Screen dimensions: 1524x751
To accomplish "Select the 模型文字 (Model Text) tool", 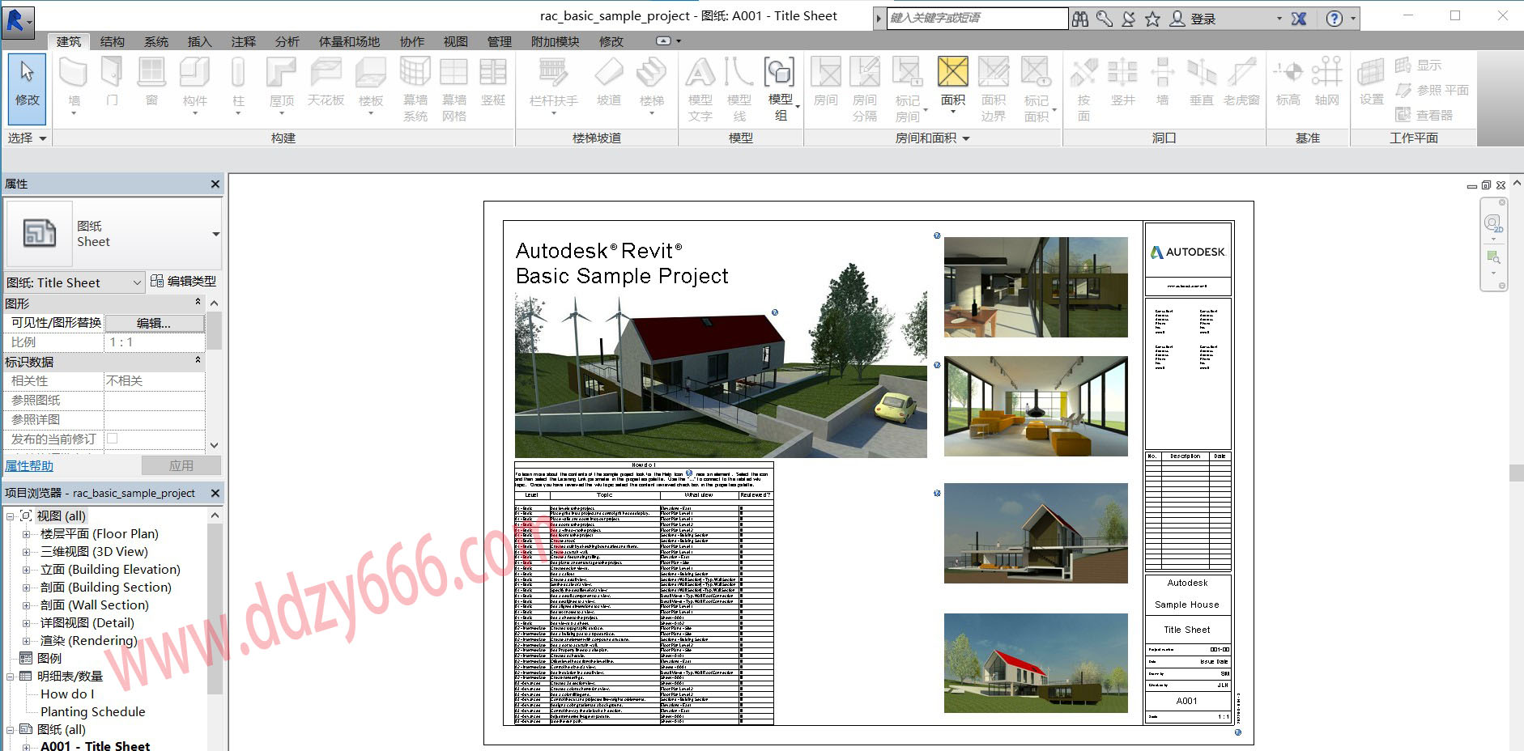I will [x=700, y=89].
